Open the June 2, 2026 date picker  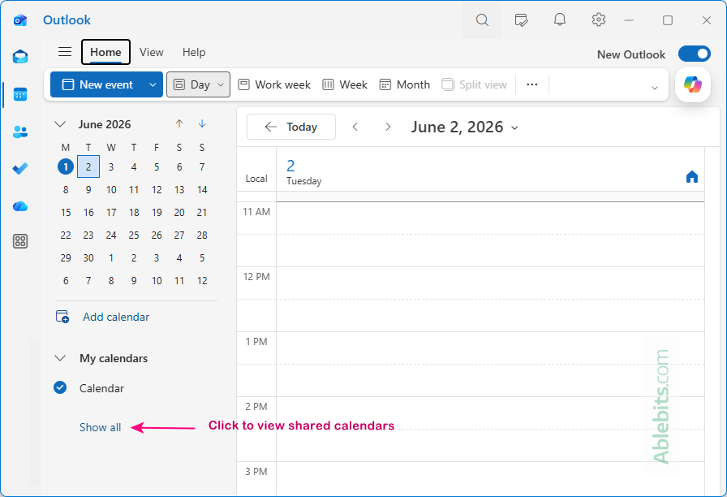(x=464, y=127)
